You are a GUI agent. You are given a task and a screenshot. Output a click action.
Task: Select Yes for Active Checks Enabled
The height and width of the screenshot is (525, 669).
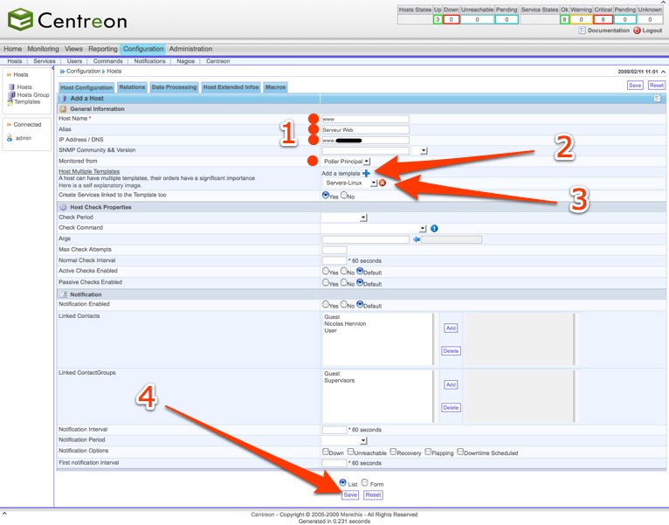point(326,271)
